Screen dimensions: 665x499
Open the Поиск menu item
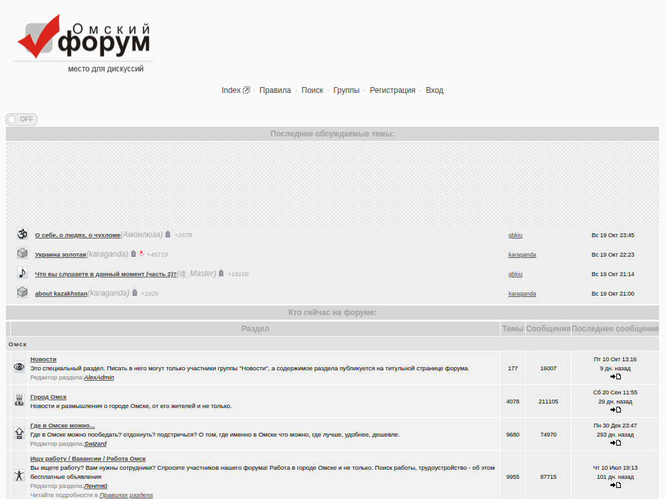(x=312, y=90)
